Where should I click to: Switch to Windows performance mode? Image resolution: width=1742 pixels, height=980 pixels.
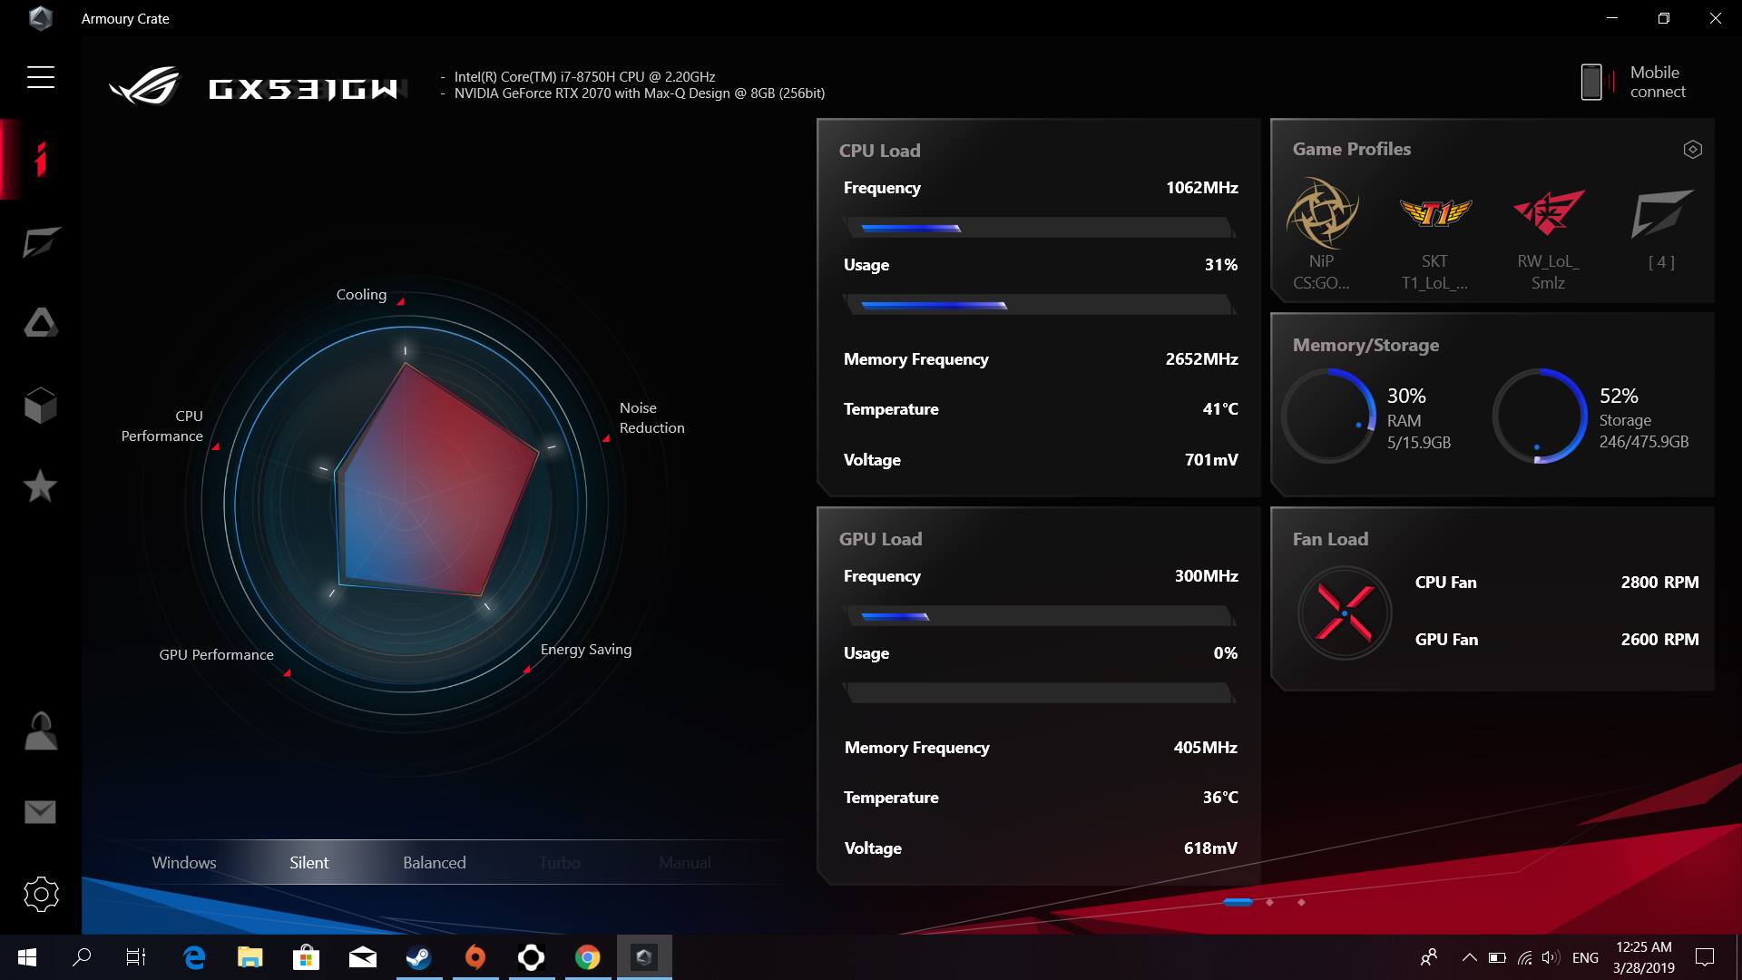[184, 863]
